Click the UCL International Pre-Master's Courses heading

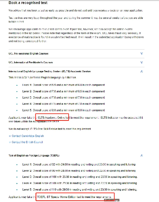31,62
